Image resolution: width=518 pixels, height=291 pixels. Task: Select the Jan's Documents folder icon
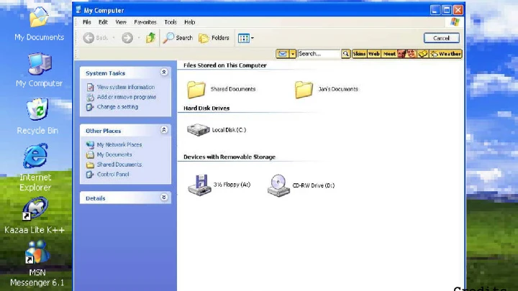(x=304, y=89)
